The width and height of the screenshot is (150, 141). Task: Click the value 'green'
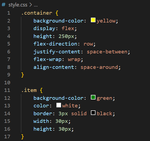(x=104, y=98)
